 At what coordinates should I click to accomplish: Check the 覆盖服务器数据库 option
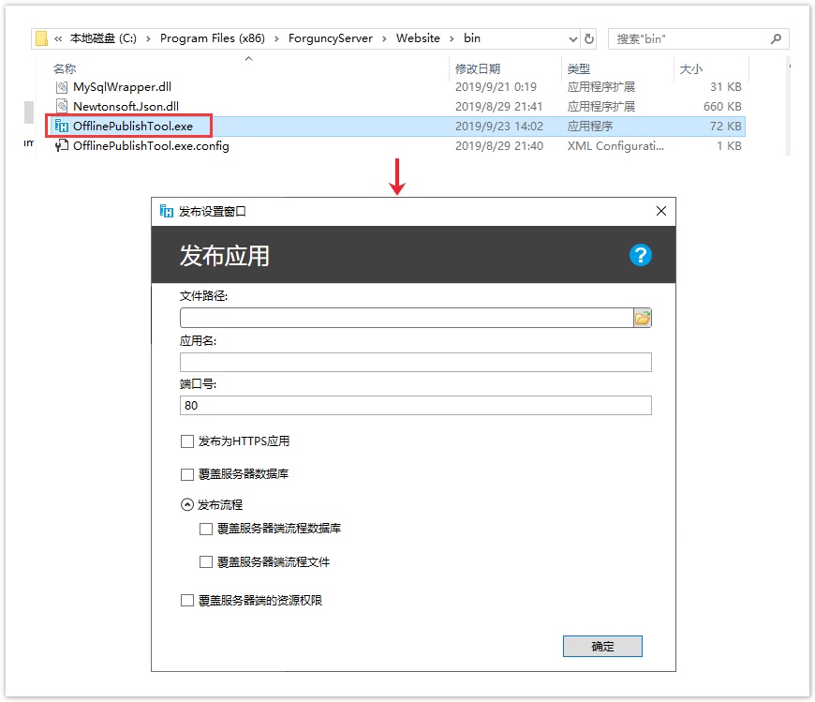pos(187,474)
